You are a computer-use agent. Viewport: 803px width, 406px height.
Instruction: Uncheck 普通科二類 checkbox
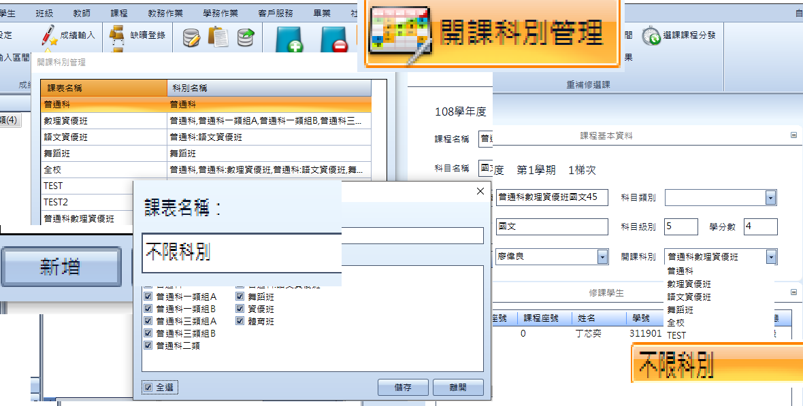click(148, 345)
